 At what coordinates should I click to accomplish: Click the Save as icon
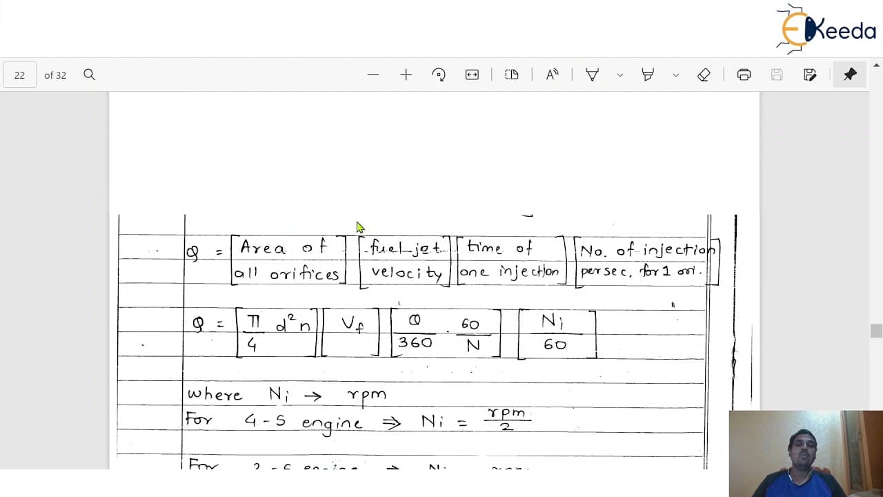(810, 75)
